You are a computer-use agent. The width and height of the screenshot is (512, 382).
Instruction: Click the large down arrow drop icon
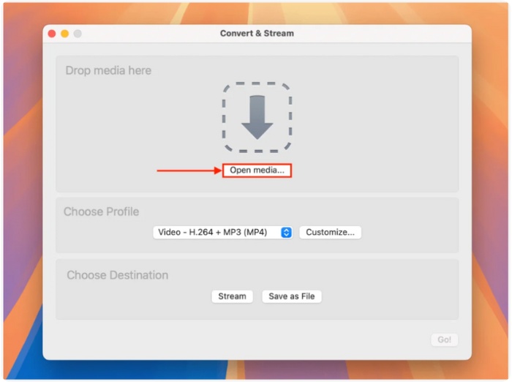257,116
